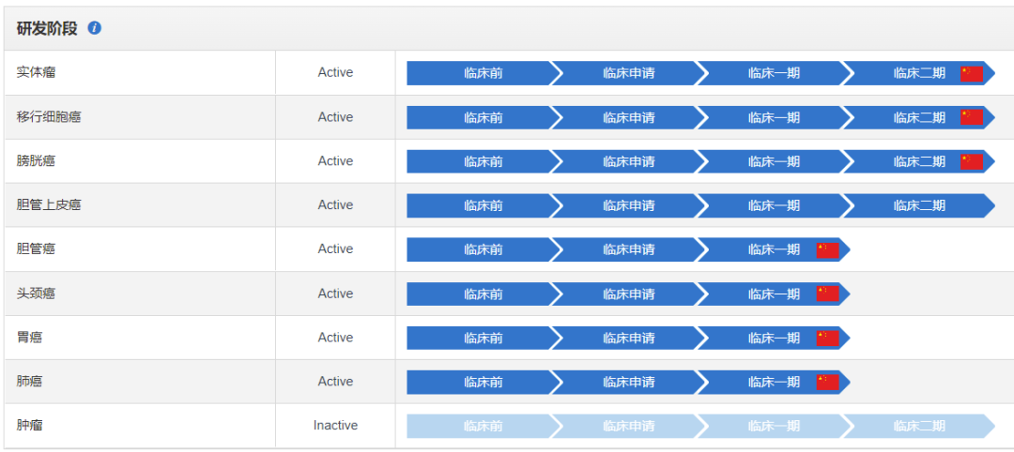Click 临床前 stage for 肺癌
The image size is (1014, 452).
tap(484, 382)
